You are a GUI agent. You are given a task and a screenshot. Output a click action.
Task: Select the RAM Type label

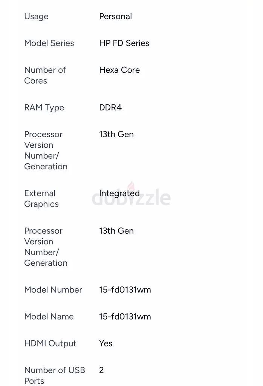(44, 107)
